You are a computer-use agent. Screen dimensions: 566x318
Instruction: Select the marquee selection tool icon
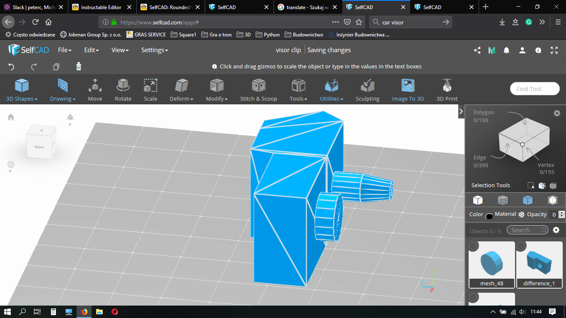point(531,185)
